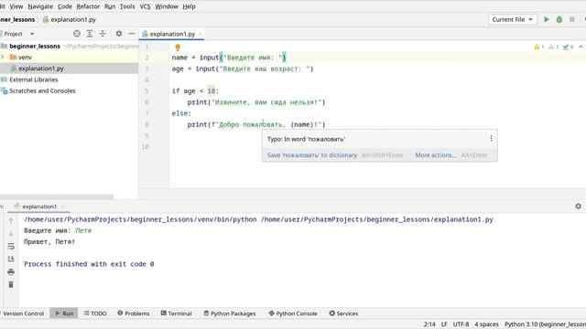Collapse all items in Project panel
This screenshot has height=329, width=586.
coord(103,34)
